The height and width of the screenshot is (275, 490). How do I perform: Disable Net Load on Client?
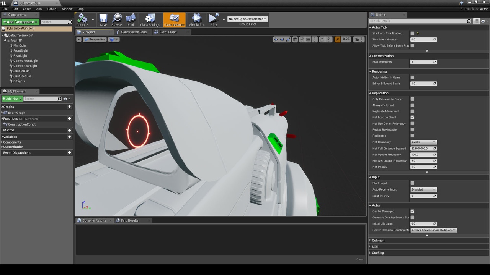412,117
